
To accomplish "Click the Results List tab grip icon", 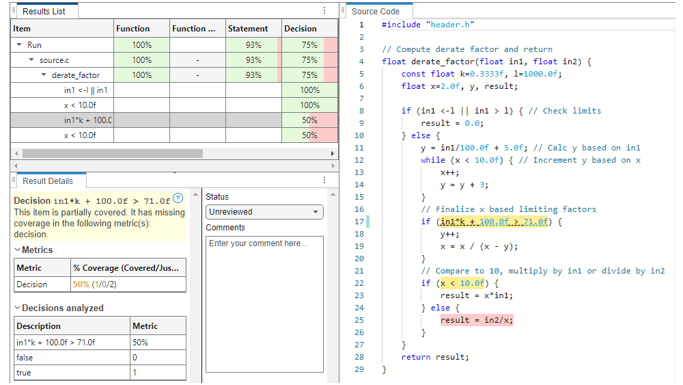I will pos(14,11).
